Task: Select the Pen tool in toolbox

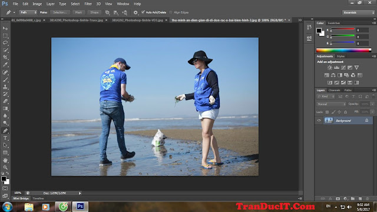Action: 5,131
